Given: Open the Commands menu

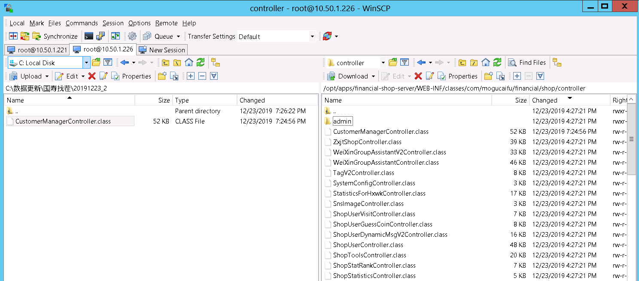Looking at the screenshot, I should coord(82,23).
